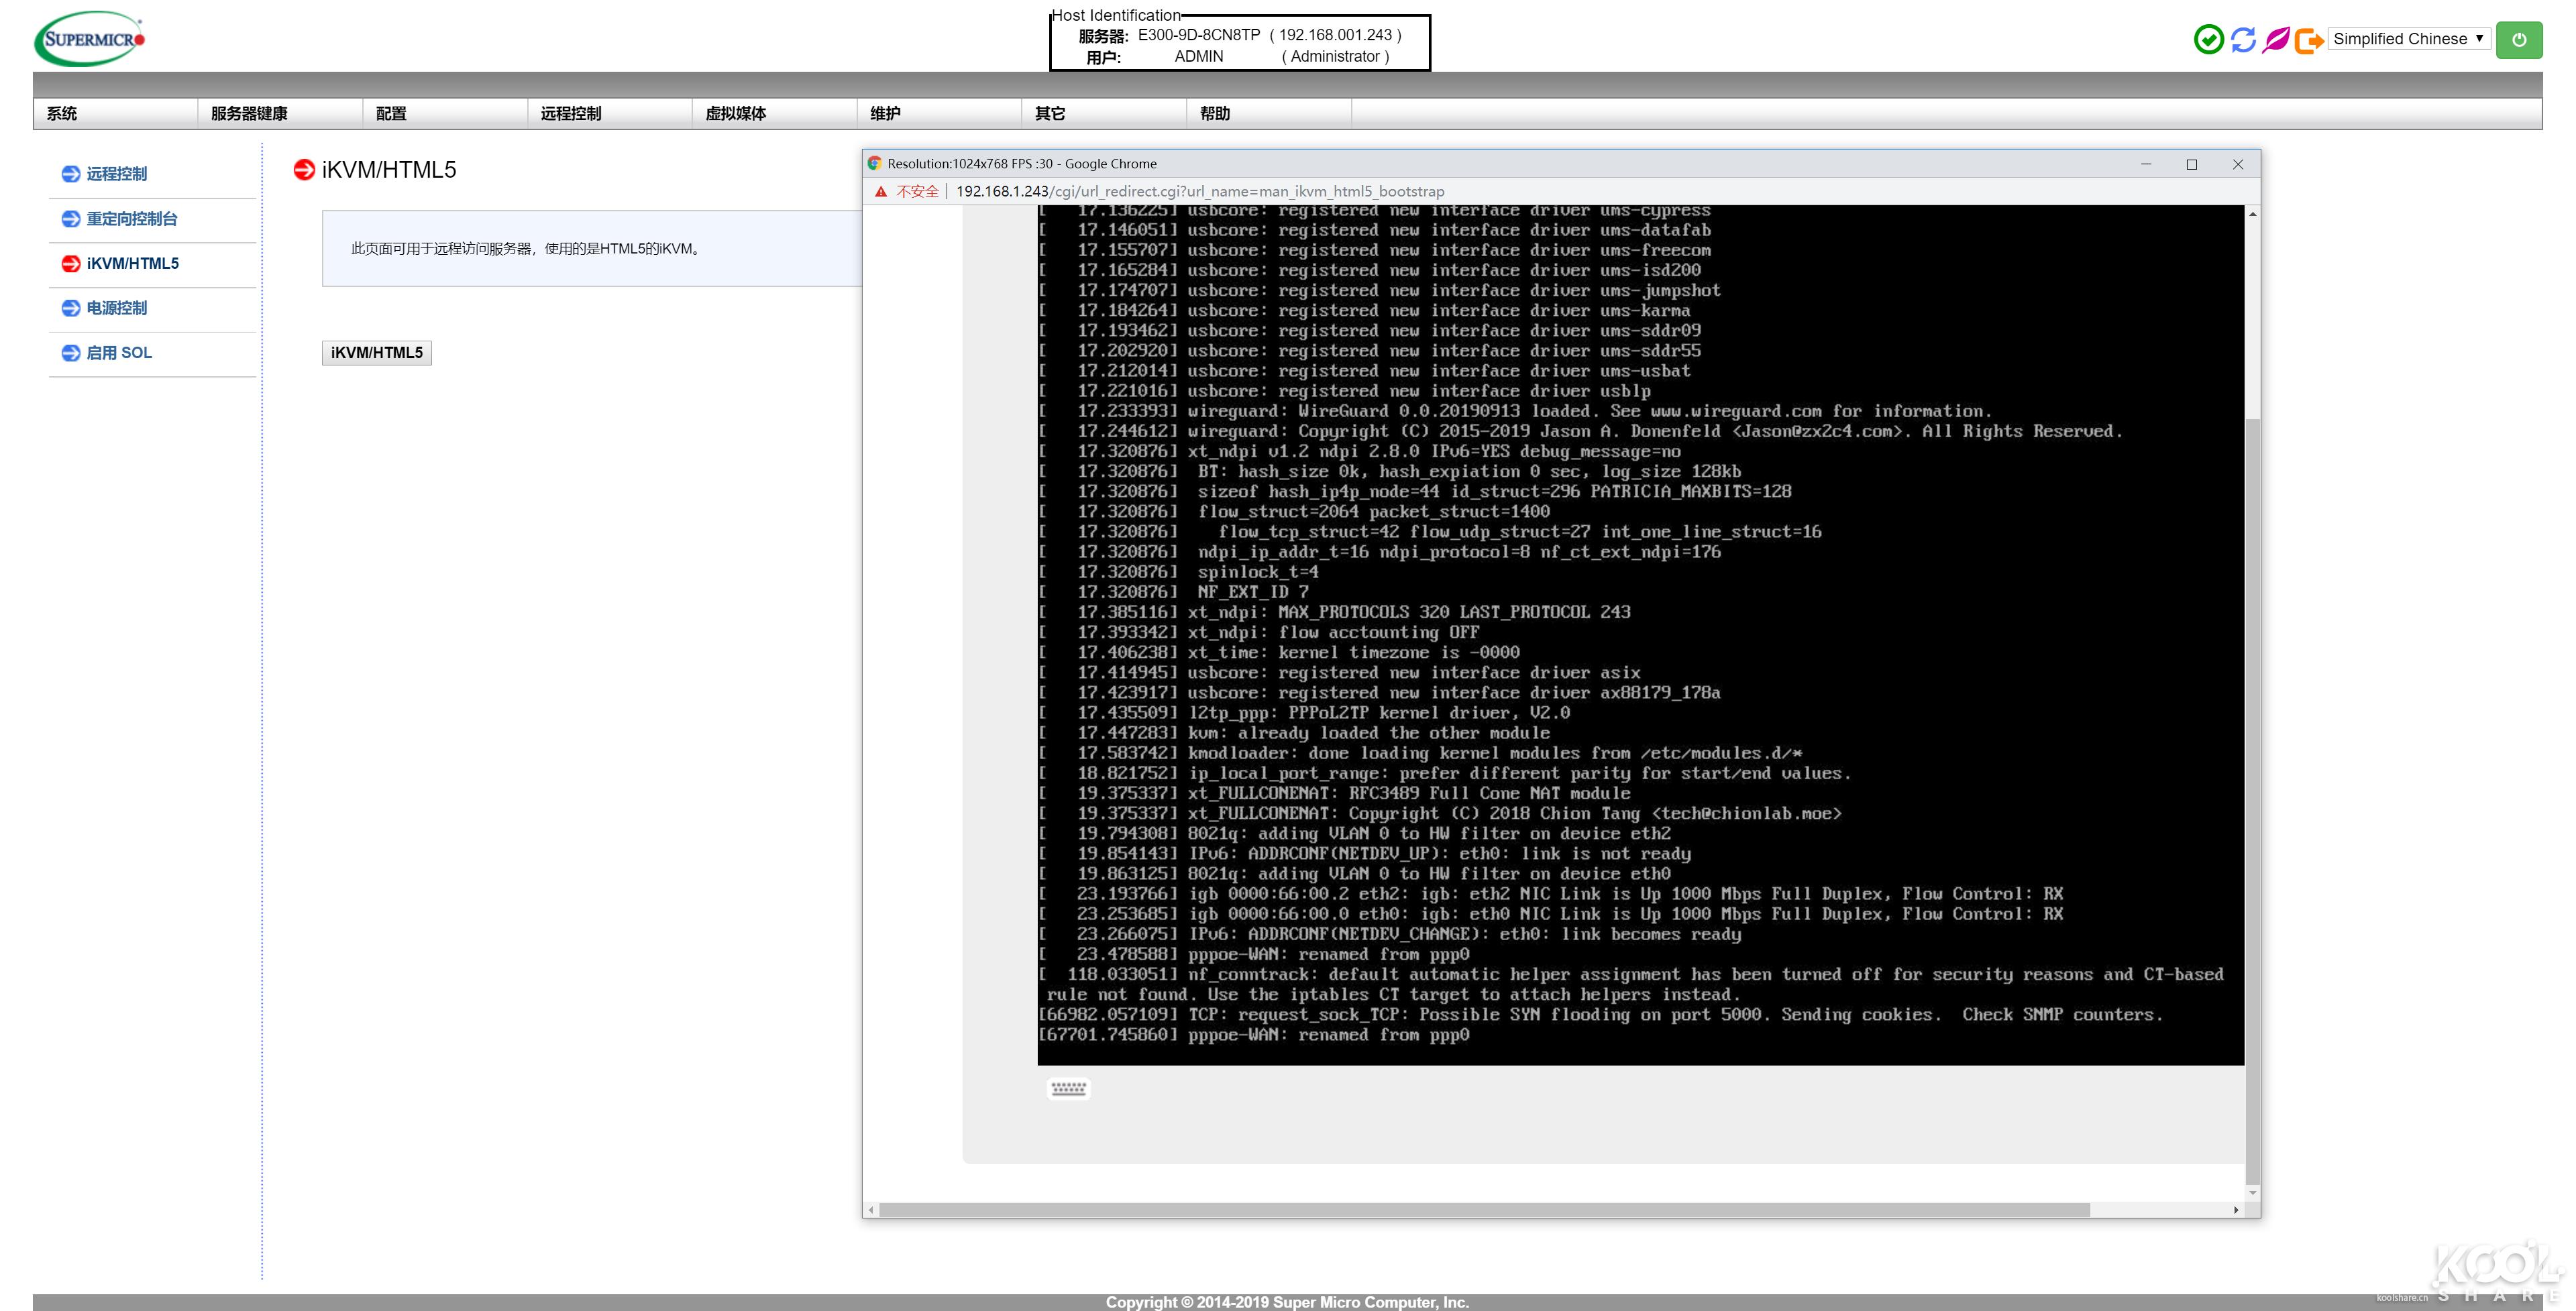Open the 系统 menu
This screenshot has height=1311, width=2576.
coord(62,114)
